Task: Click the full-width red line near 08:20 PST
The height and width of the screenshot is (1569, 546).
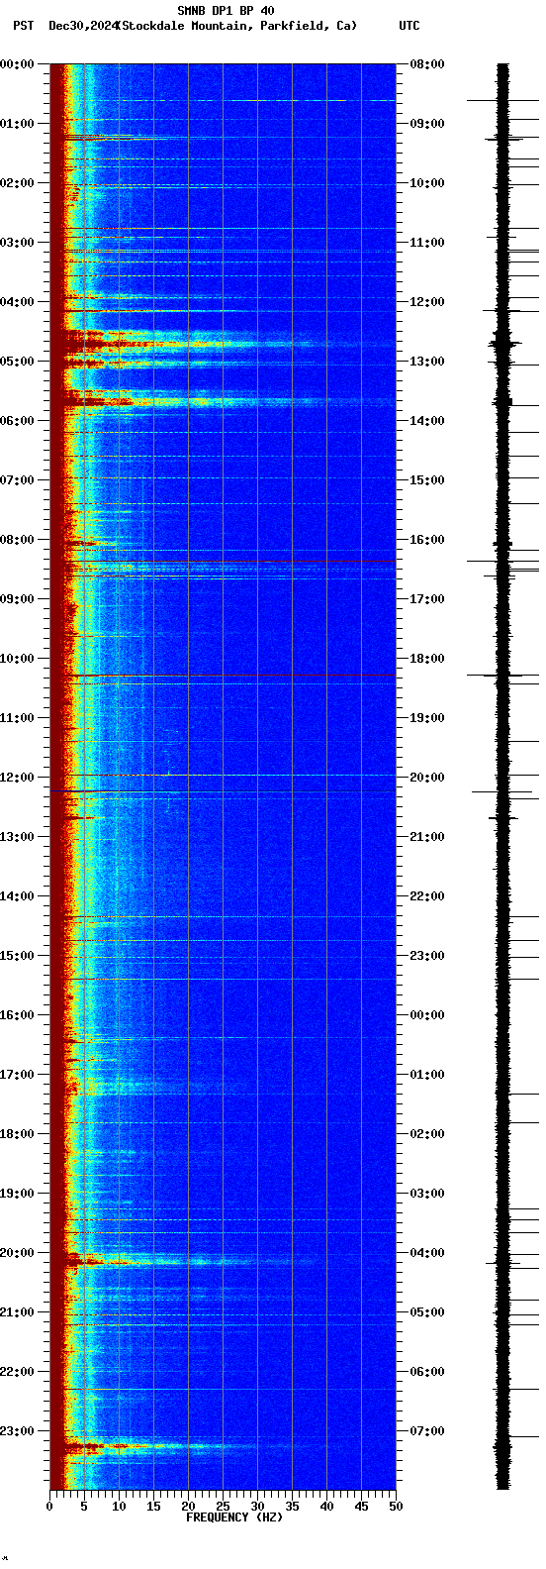Action: pos(223,562)
